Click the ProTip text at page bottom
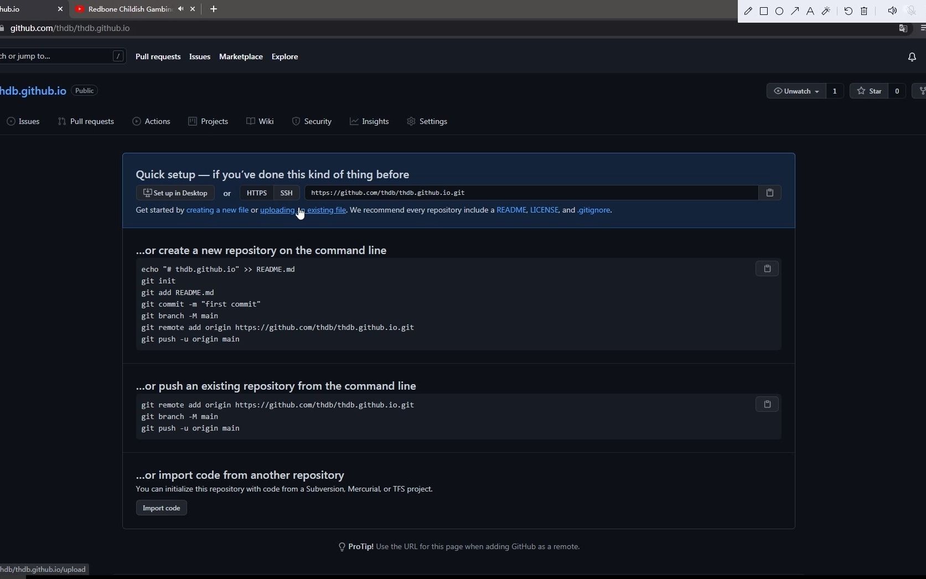The height and width of the screenshot is (579, 926). click(x=459, y=546)
